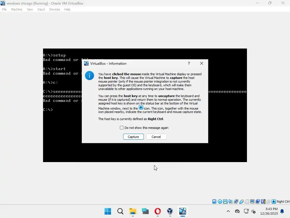Open the Devices menu
This screenshot has width=290, height=218.
(55, 9)
